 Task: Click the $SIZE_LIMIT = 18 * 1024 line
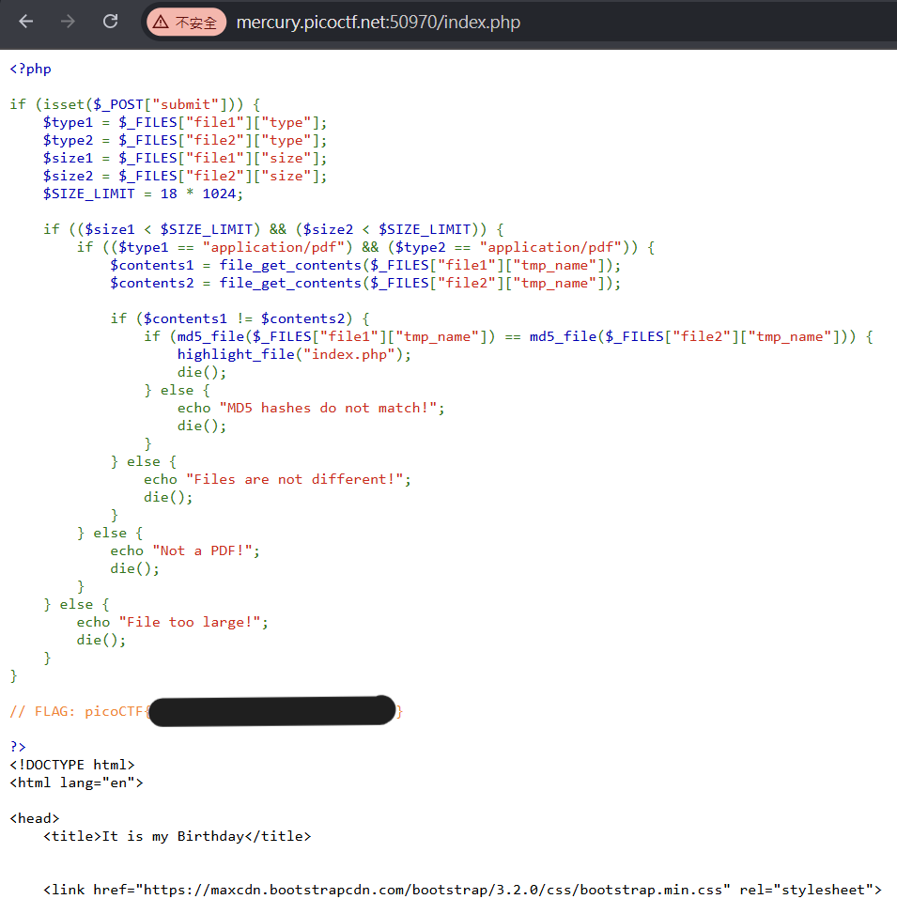point(143,194)
